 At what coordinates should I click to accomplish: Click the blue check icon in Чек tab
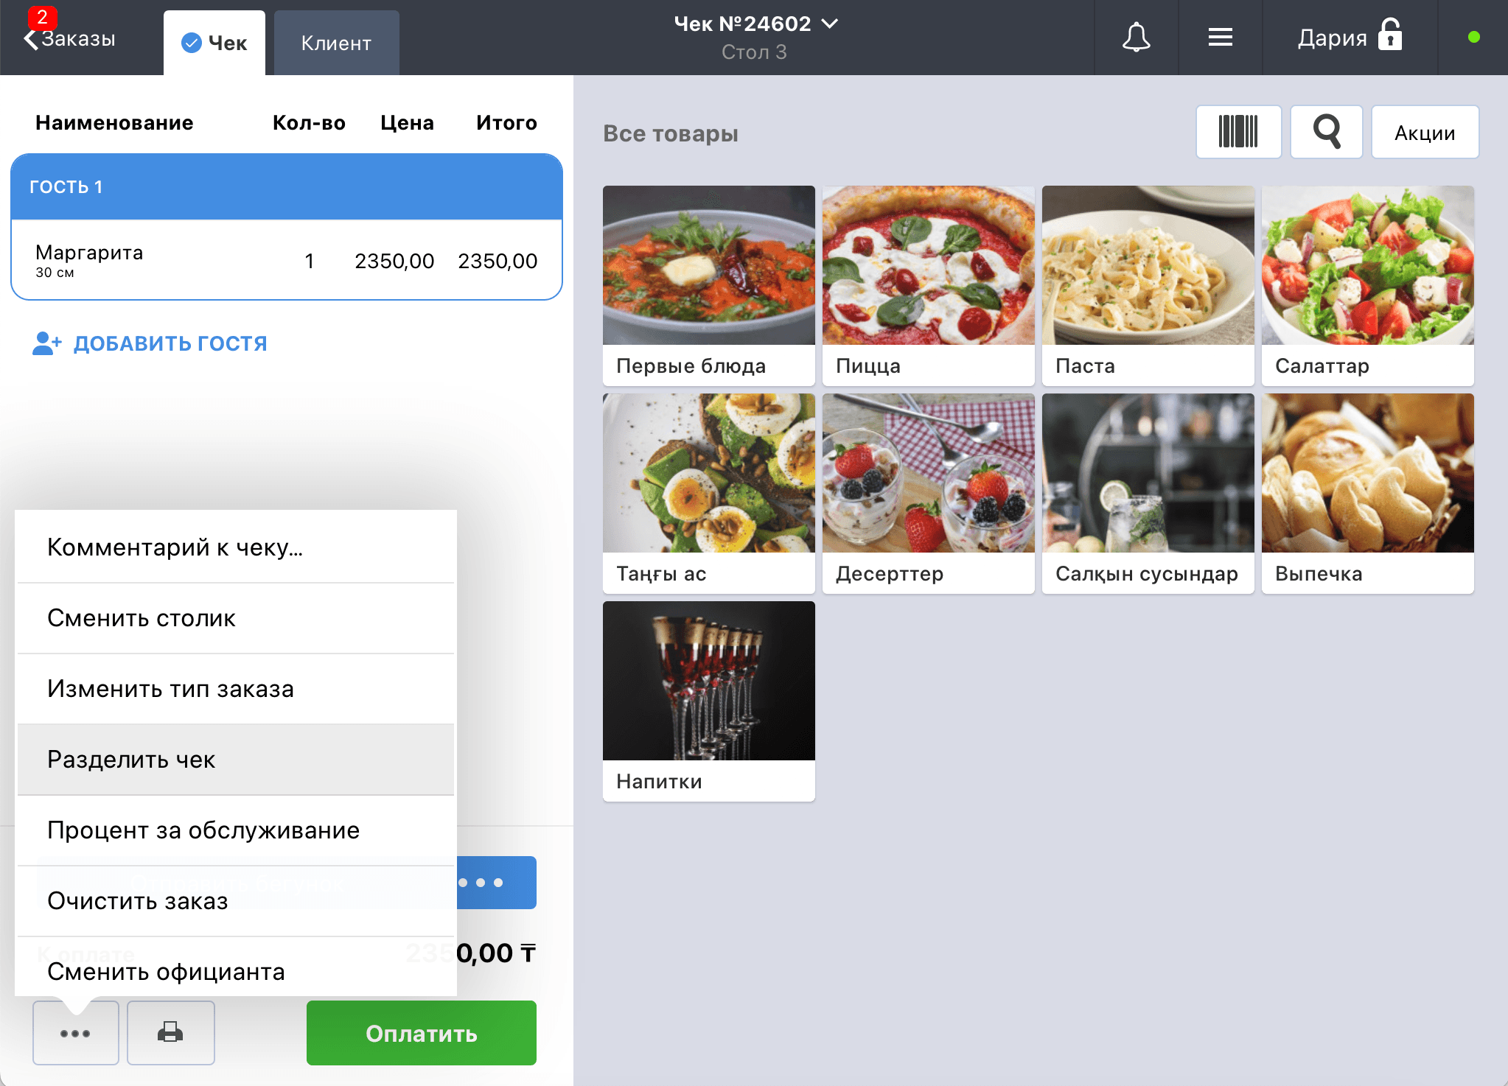(191, 43)
